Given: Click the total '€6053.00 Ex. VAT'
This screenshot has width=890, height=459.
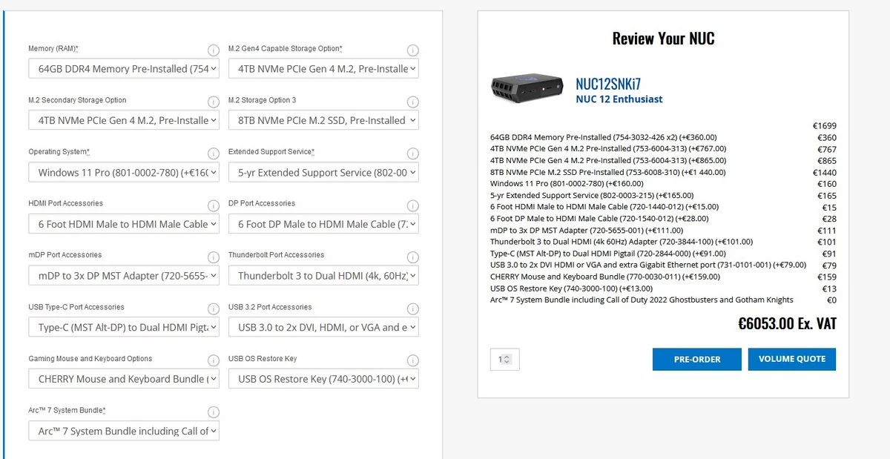Looking at the screenshot, I should point(787,323).
